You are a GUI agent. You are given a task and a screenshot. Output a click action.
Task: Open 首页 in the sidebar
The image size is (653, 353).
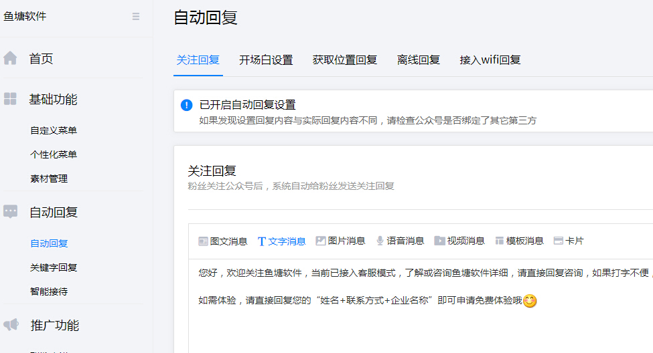click(x=41, y=59)
